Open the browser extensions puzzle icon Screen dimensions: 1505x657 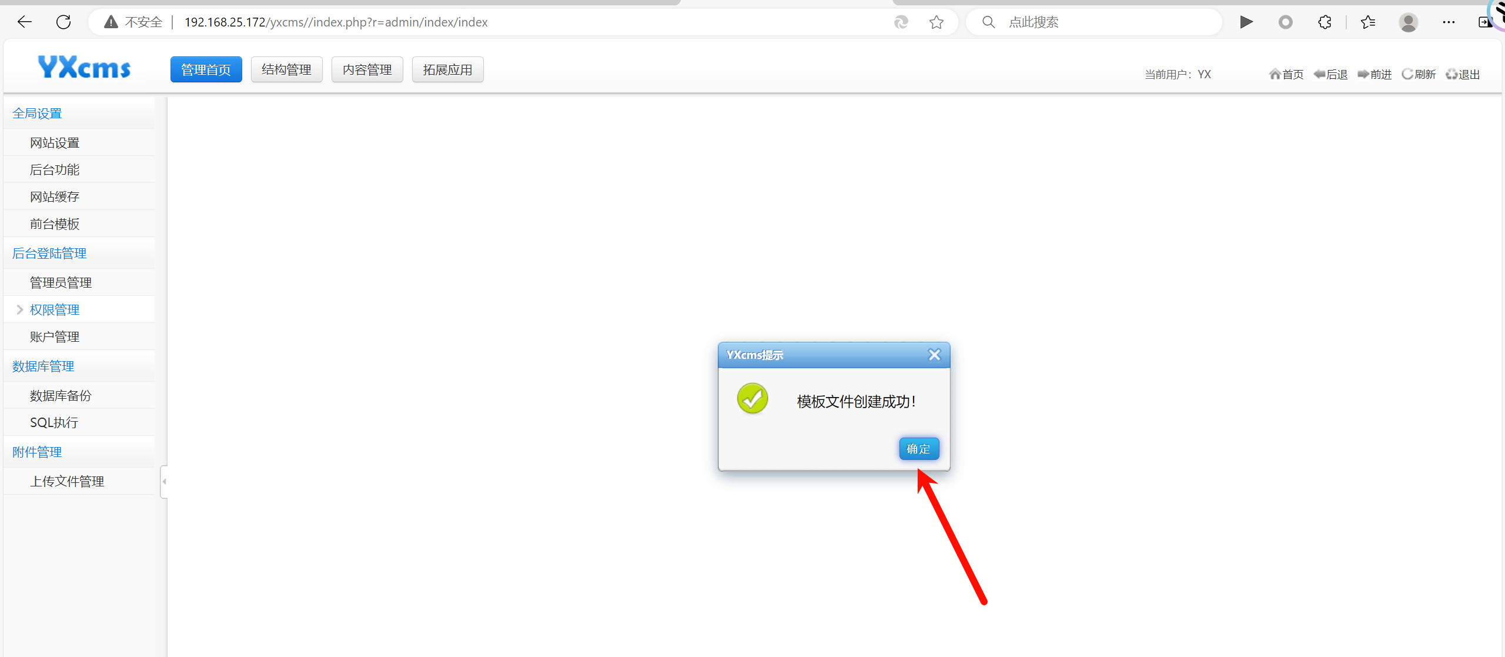(1325, 22)
